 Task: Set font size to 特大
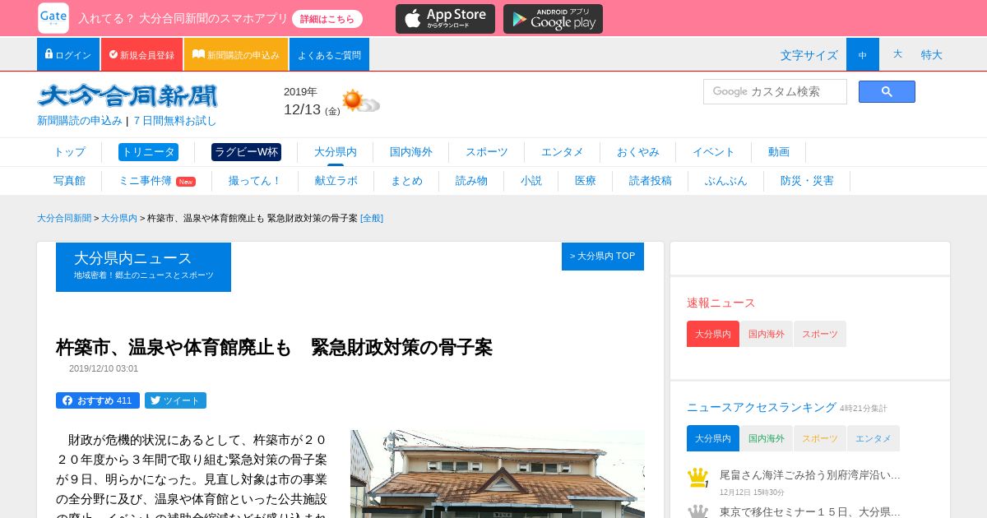(932, 54)
